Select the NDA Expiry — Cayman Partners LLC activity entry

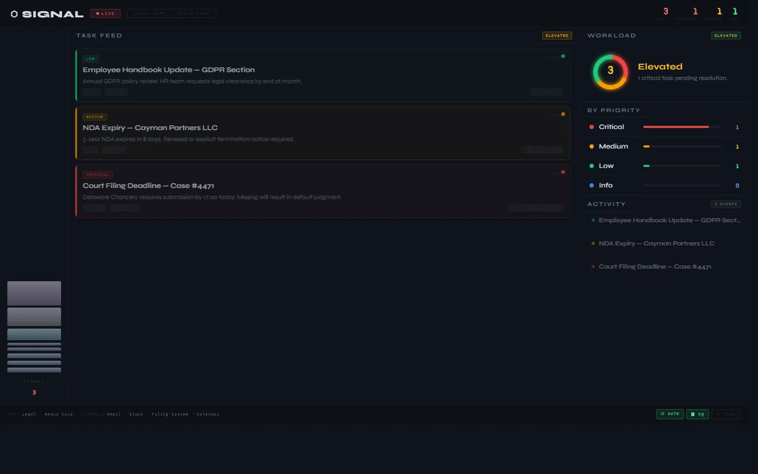coord(656,243)
